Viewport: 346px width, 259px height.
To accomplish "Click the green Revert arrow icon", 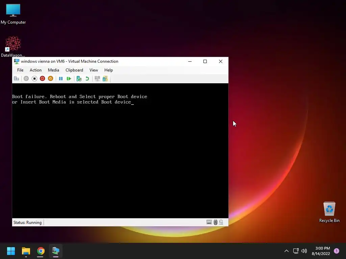I will [x=87, y=78].
